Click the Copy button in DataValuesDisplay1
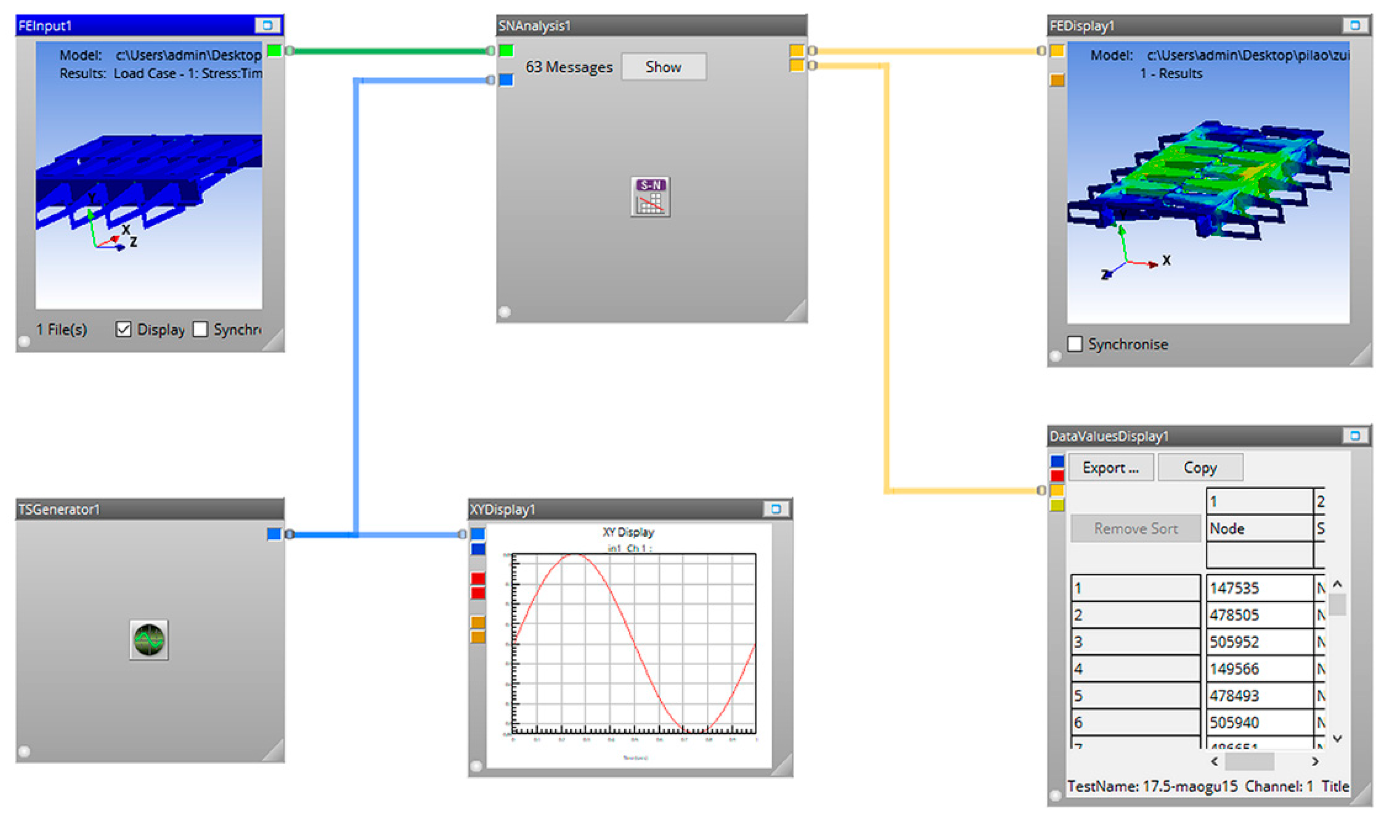Viewport: 1387px width, 827px height. coord(1199,467)
